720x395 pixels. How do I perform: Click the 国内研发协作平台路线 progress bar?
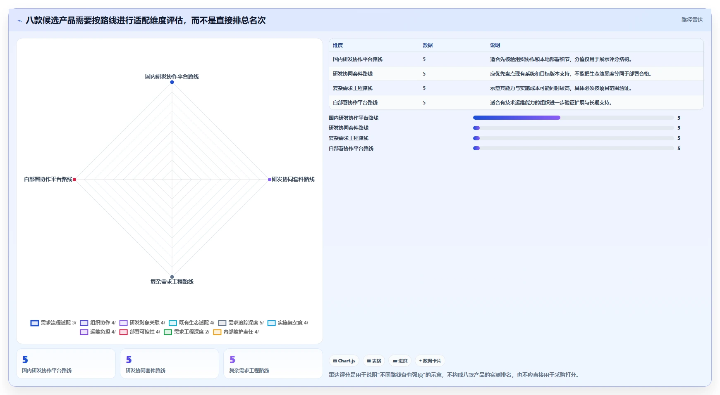(573, 118)
